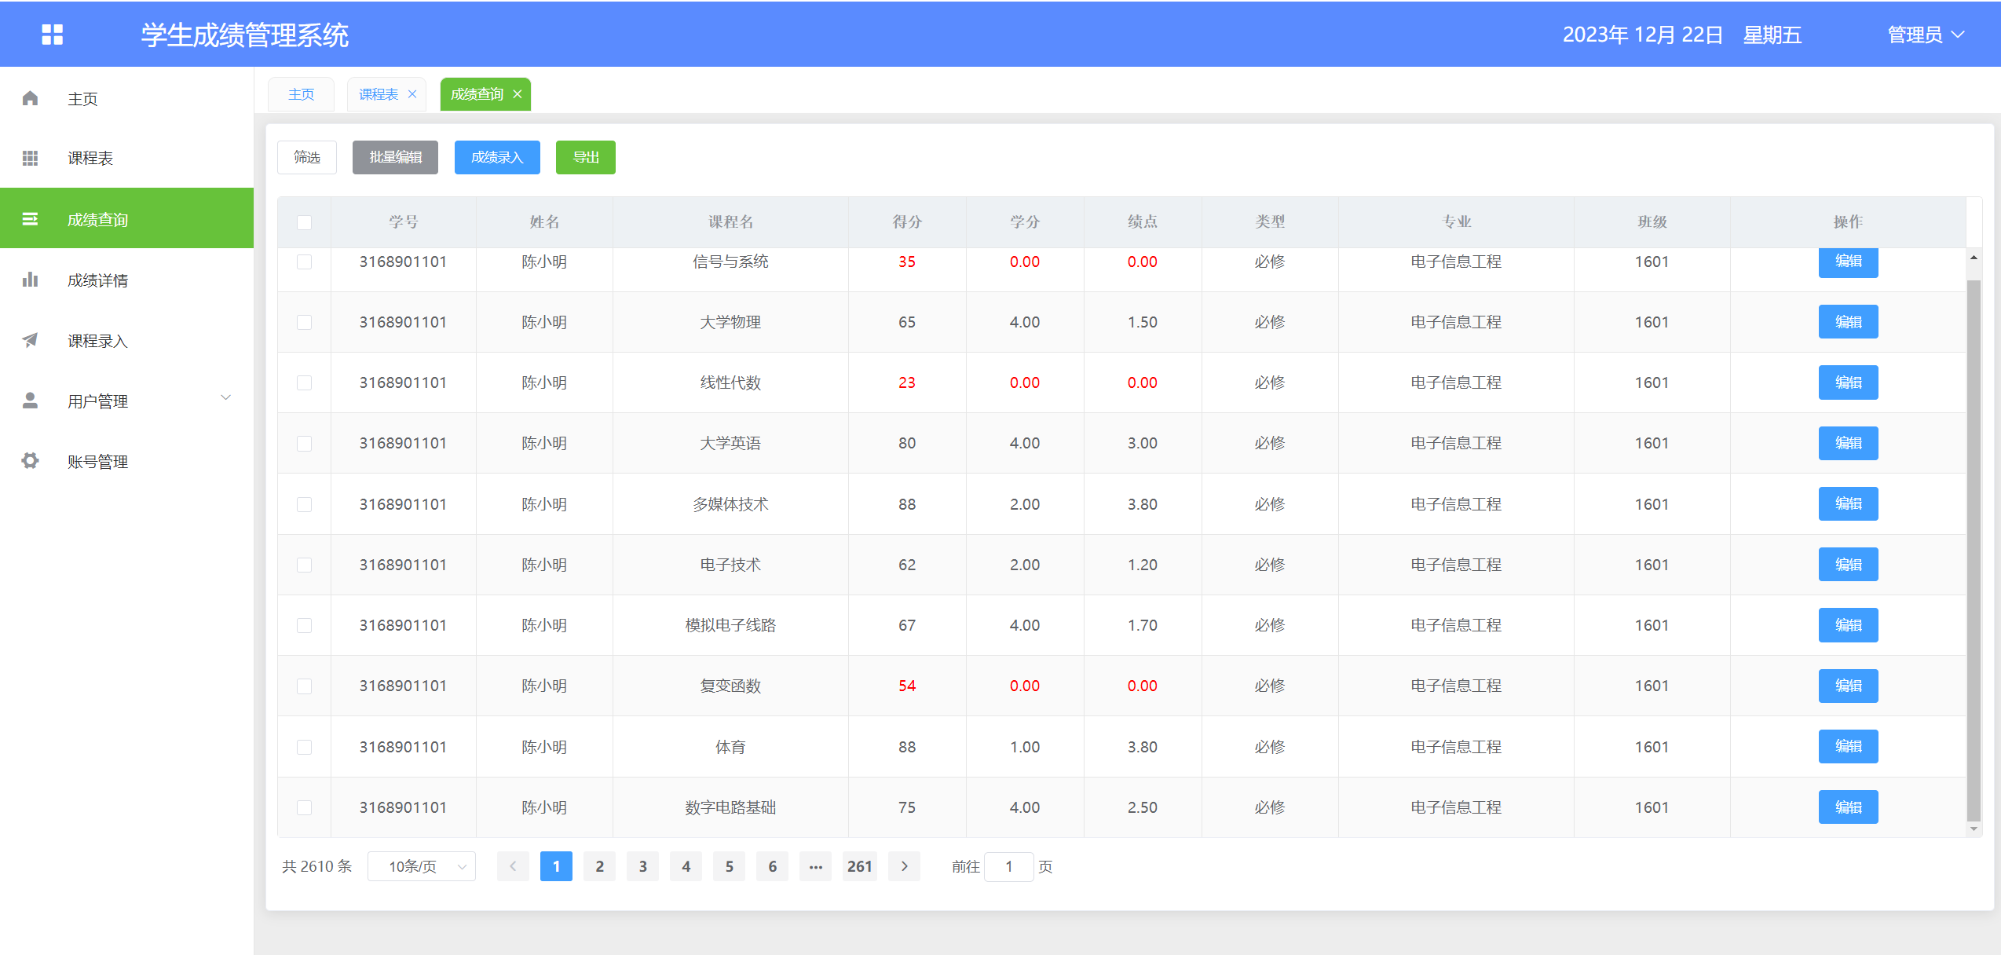Open 主页 in the sidebar

click(x=126, y=98)
